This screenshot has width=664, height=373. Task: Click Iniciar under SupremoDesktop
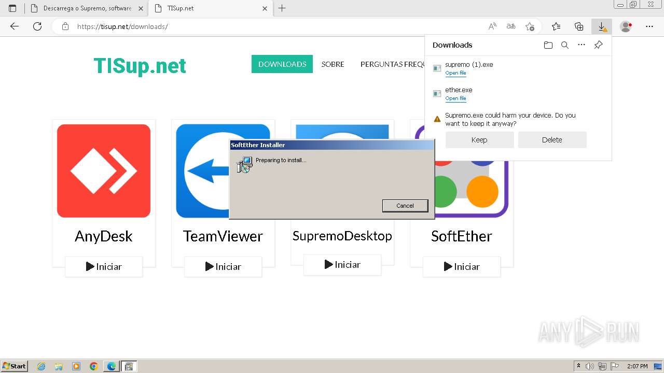[342, 265]
